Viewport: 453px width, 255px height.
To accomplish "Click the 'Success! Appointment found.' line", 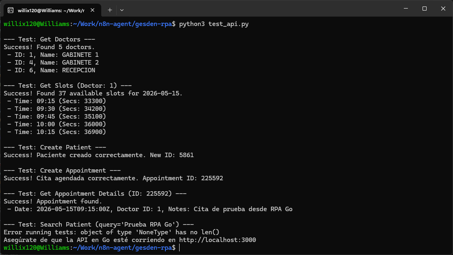I will click(53, 201).
